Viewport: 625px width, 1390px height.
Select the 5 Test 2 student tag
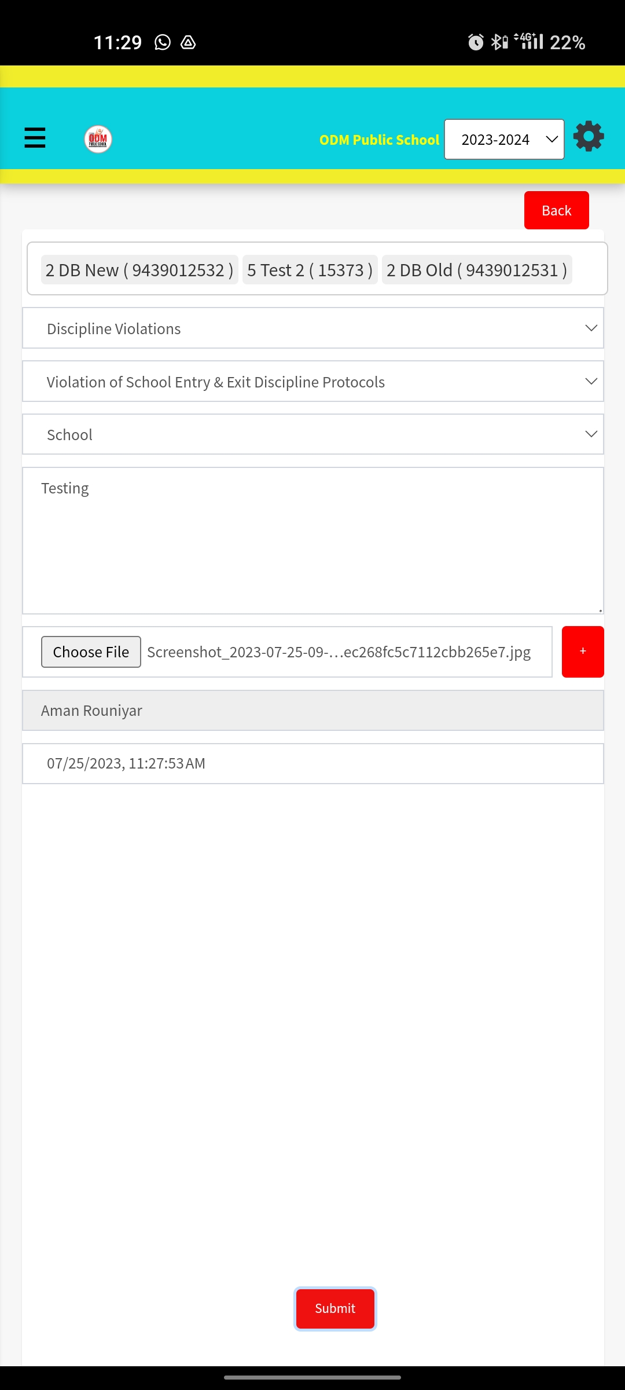pos(310,270)
